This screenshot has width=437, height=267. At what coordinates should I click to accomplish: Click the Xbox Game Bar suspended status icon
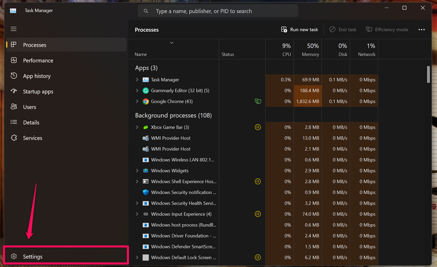tap(258, 127)
